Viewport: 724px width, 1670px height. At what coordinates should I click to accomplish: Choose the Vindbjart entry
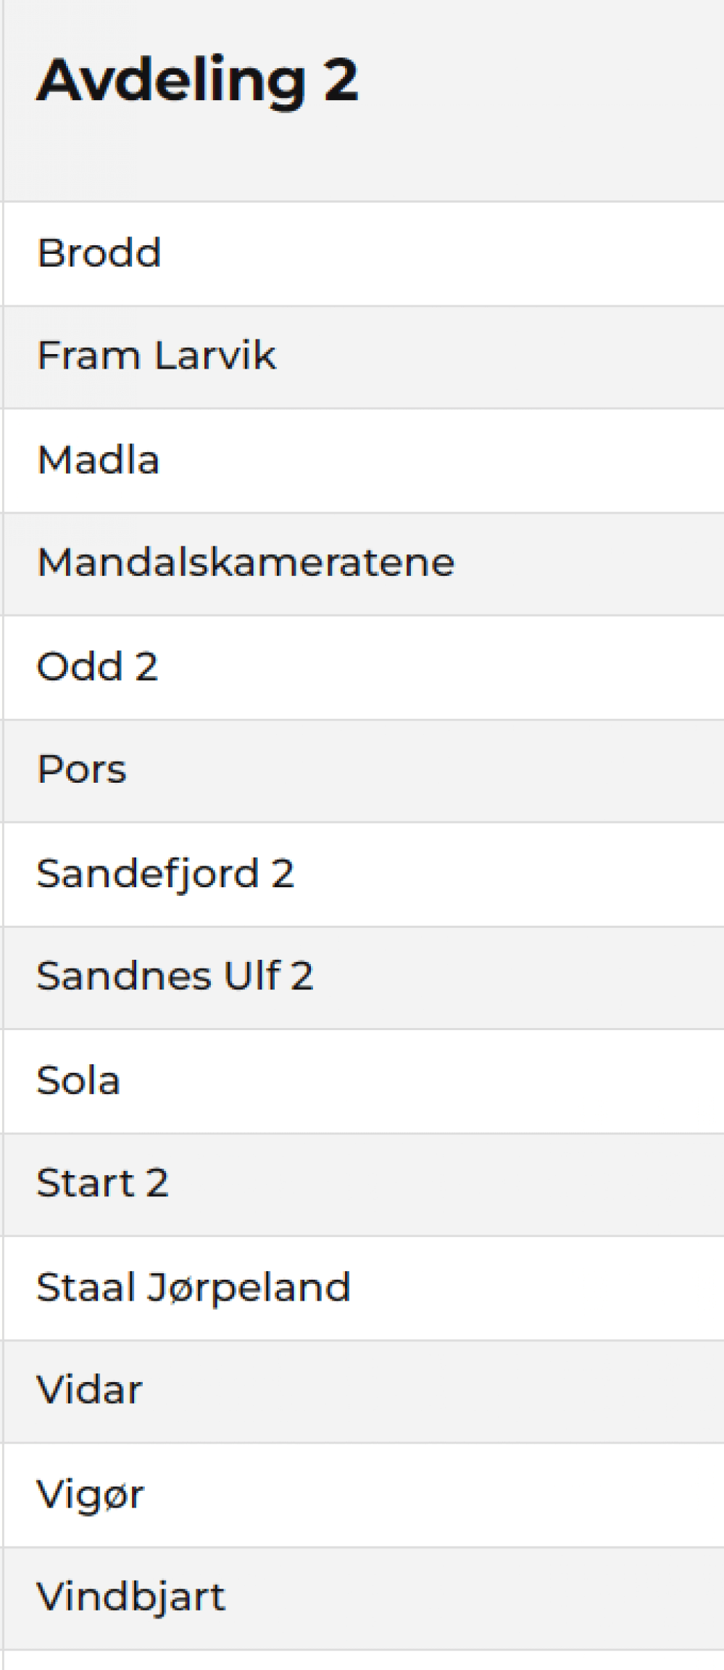coord(363,1597)
